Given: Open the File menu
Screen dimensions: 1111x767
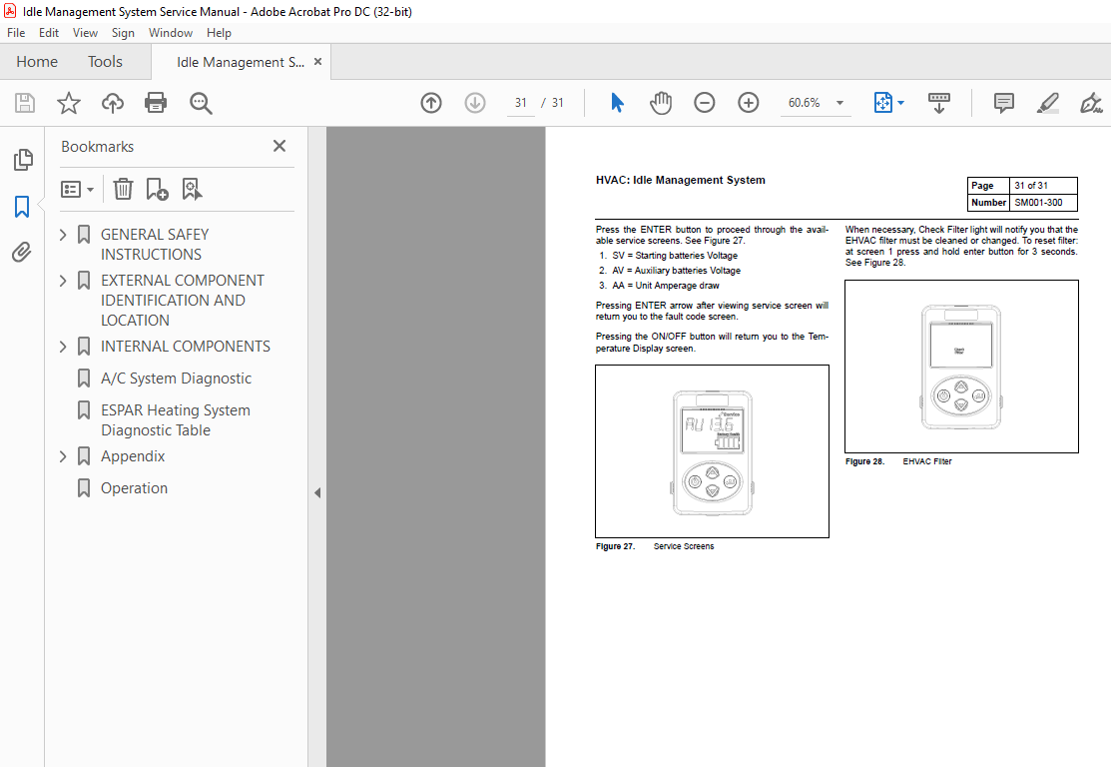Looking at the screenshot, I should 16,33.
